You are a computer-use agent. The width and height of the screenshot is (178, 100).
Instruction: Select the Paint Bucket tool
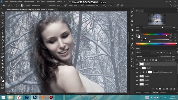coord(3,40)
